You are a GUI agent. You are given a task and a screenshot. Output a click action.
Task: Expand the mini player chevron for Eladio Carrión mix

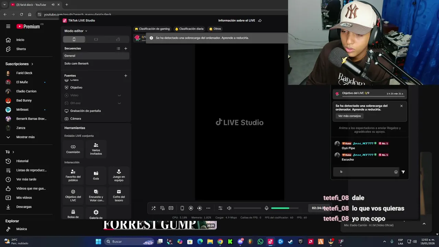coord(424,224)
